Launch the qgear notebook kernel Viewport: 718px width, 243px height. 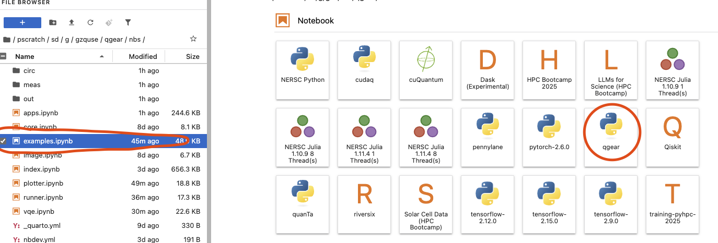[611, 134]
